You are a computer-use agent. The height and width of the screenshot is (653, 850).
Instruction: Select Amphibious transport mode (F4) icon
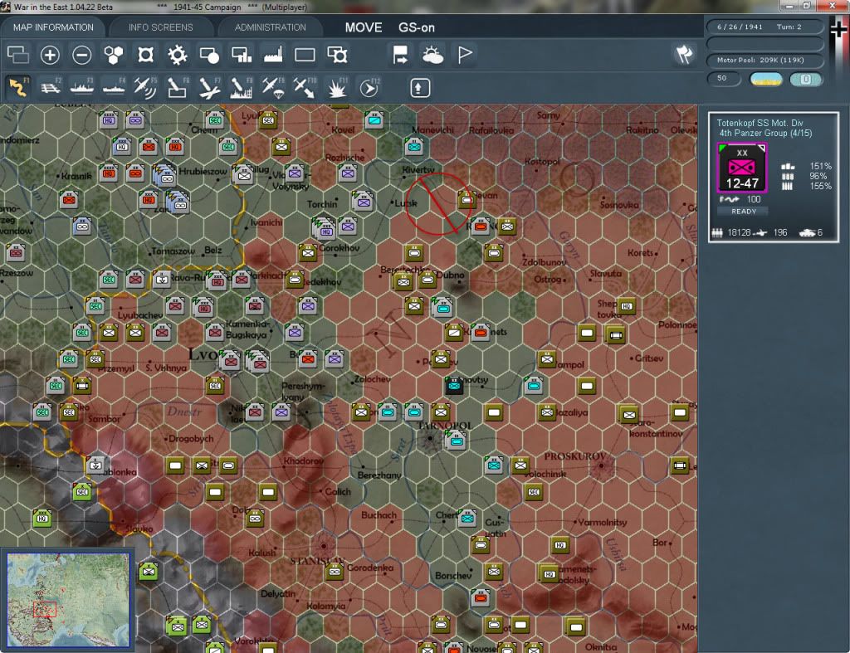tap(113, 88)
